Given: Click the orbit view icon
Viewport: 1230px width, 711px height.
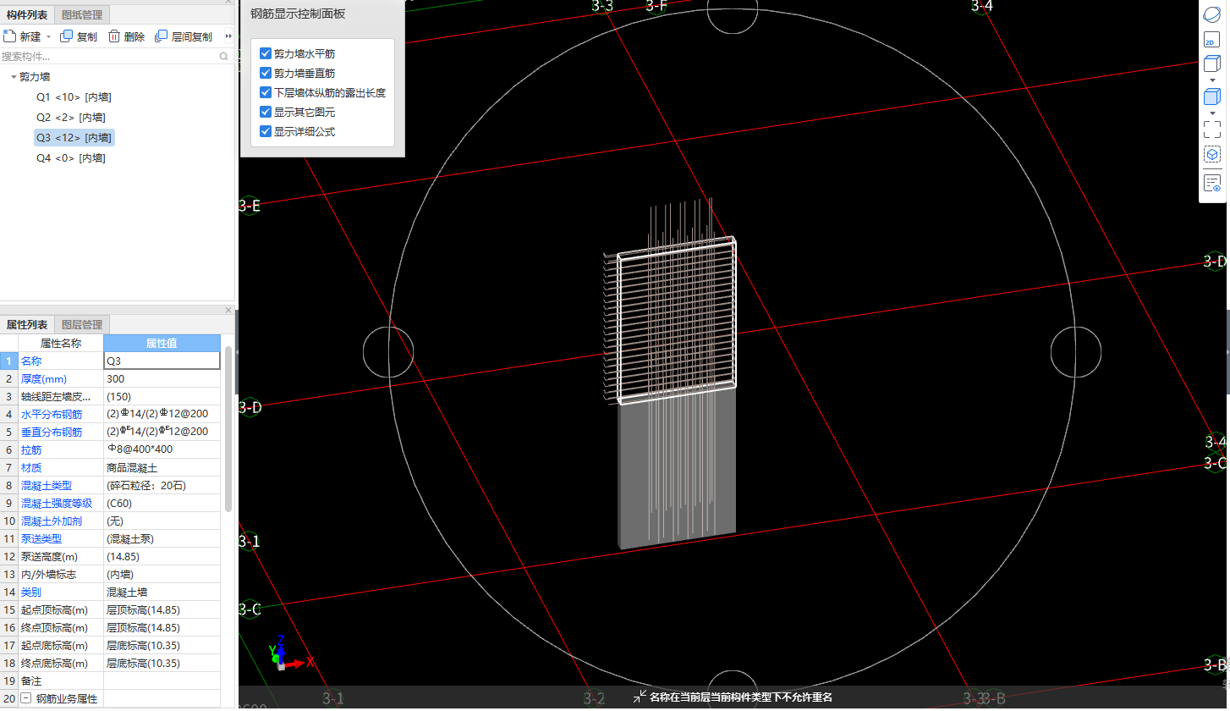Looking at the screenshot, I should coord(1211,14).
